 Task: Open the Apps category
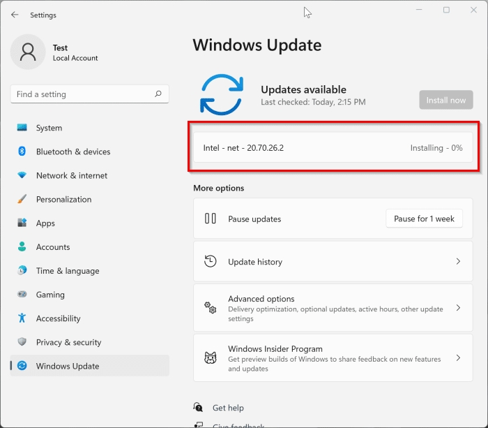click(x=90, y=223)
